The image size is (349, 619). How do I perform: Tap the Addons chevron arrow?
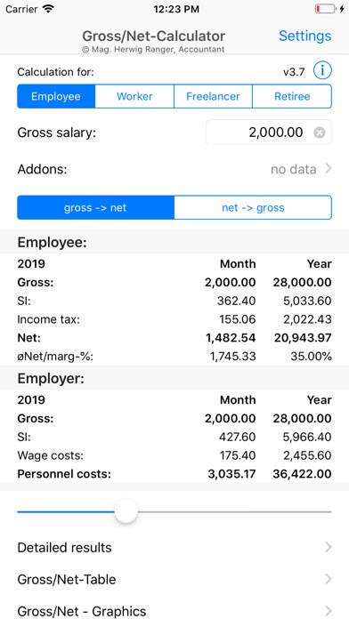(328, 169)
